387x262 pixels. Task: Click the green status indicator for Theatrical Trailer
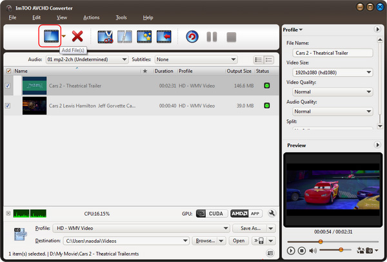[267, 86]
